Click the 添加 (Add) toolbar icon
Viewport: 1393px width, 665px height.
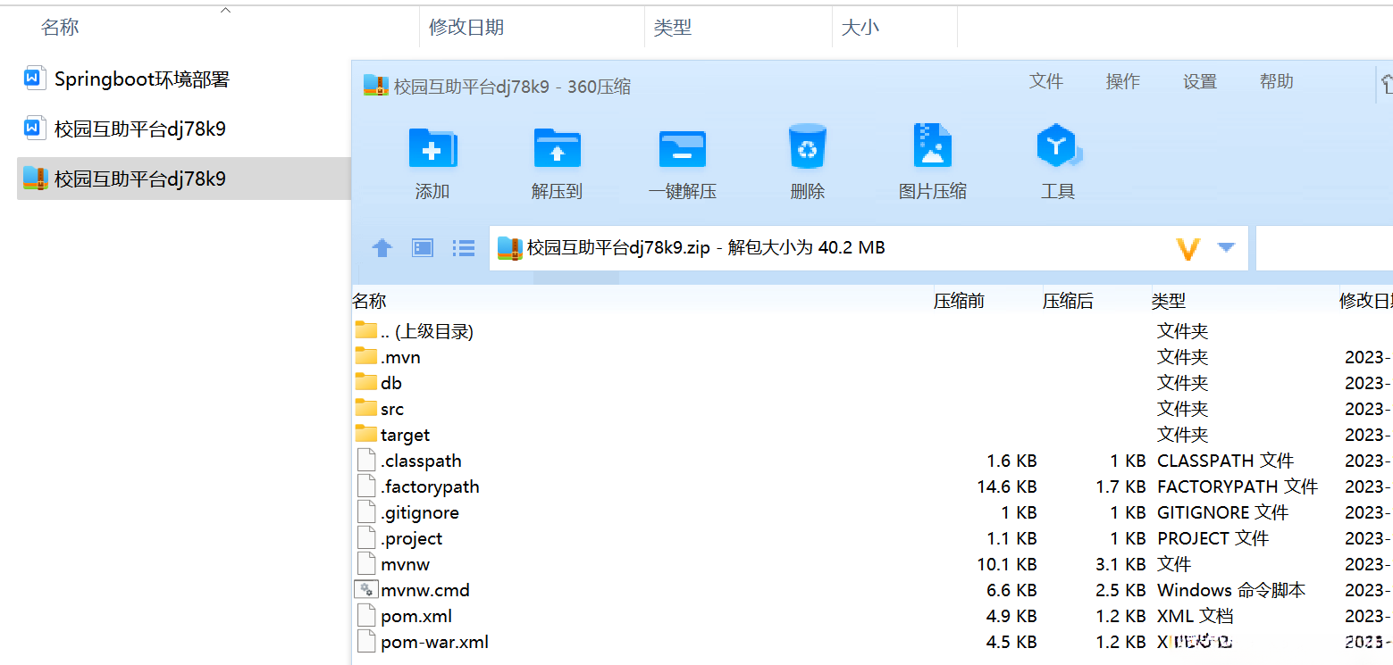point(432,148)
